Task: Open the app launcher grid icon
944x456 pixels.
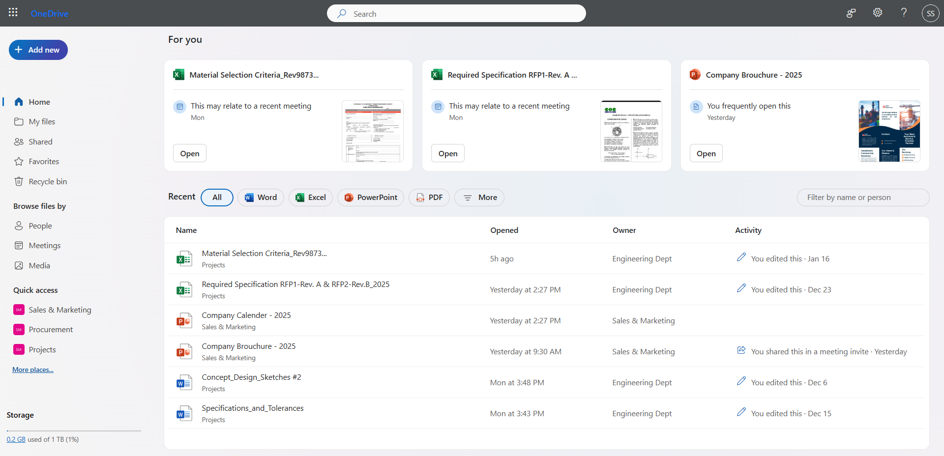Action: (13, 13)
